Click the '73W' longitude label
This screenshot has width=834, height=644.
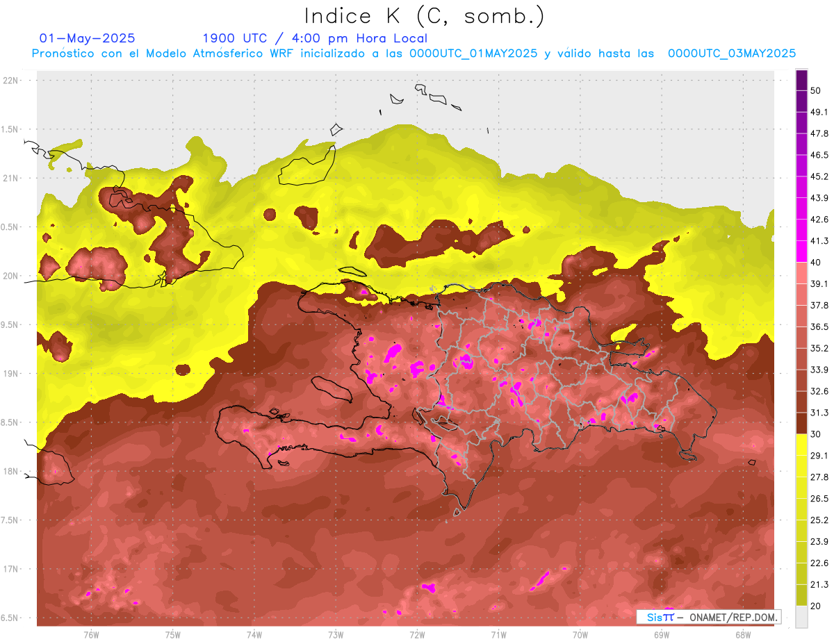click(336, 634)
